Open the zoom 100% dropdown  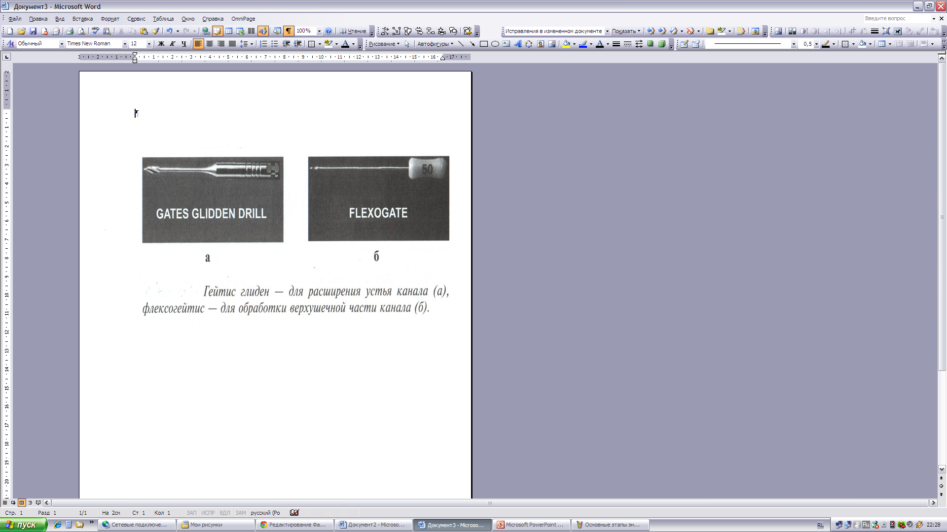319,31
